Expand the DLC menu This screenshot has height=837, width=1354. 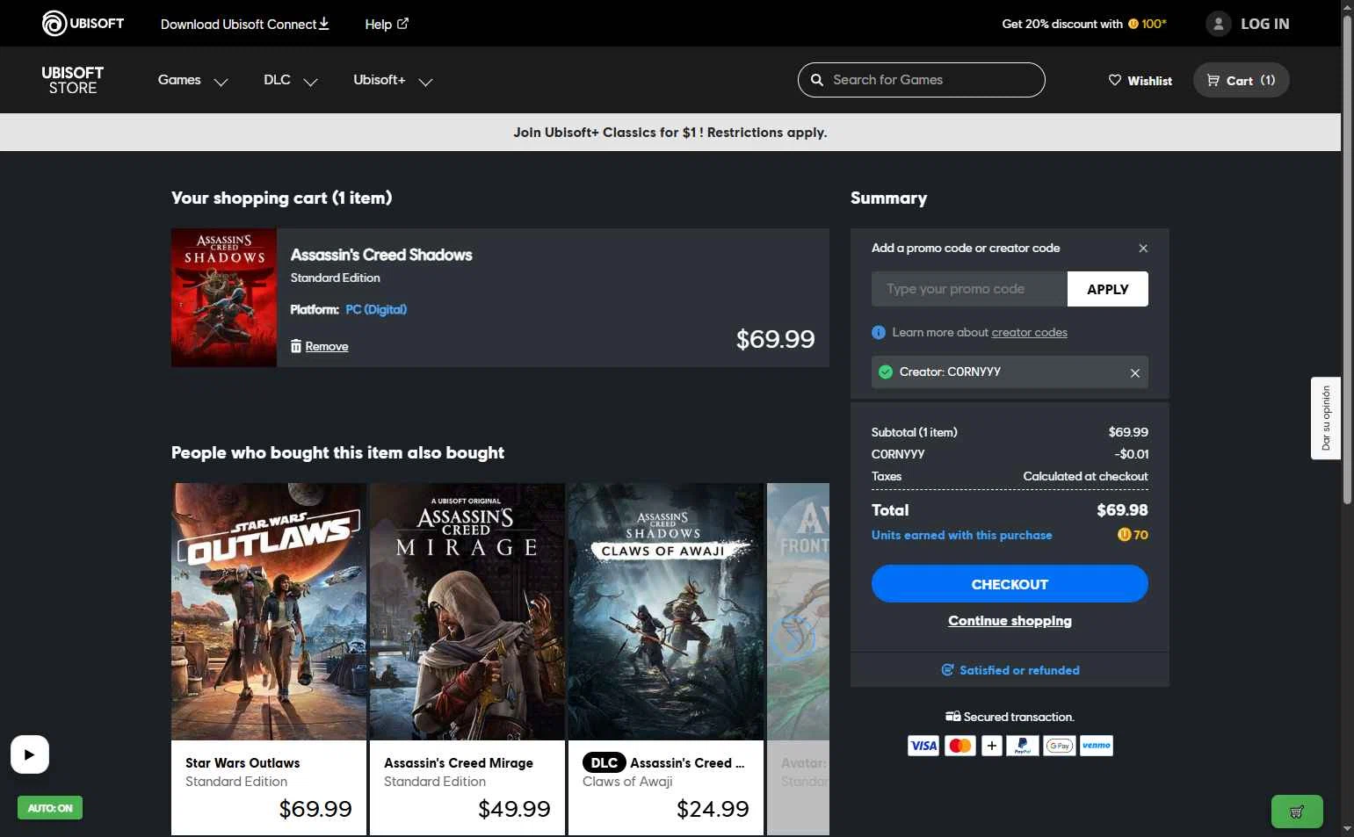pyautogui.click(x=290, y=80)
